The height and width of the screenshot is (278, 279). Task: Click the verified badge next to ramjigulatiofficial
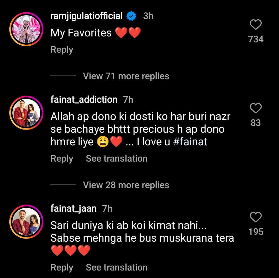[x=132, y=16]
